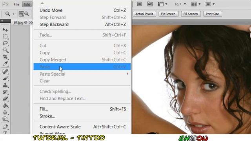
Task: Launch Bridge via the Br icon
Action: pyautogui.click(x=140, y=4)
